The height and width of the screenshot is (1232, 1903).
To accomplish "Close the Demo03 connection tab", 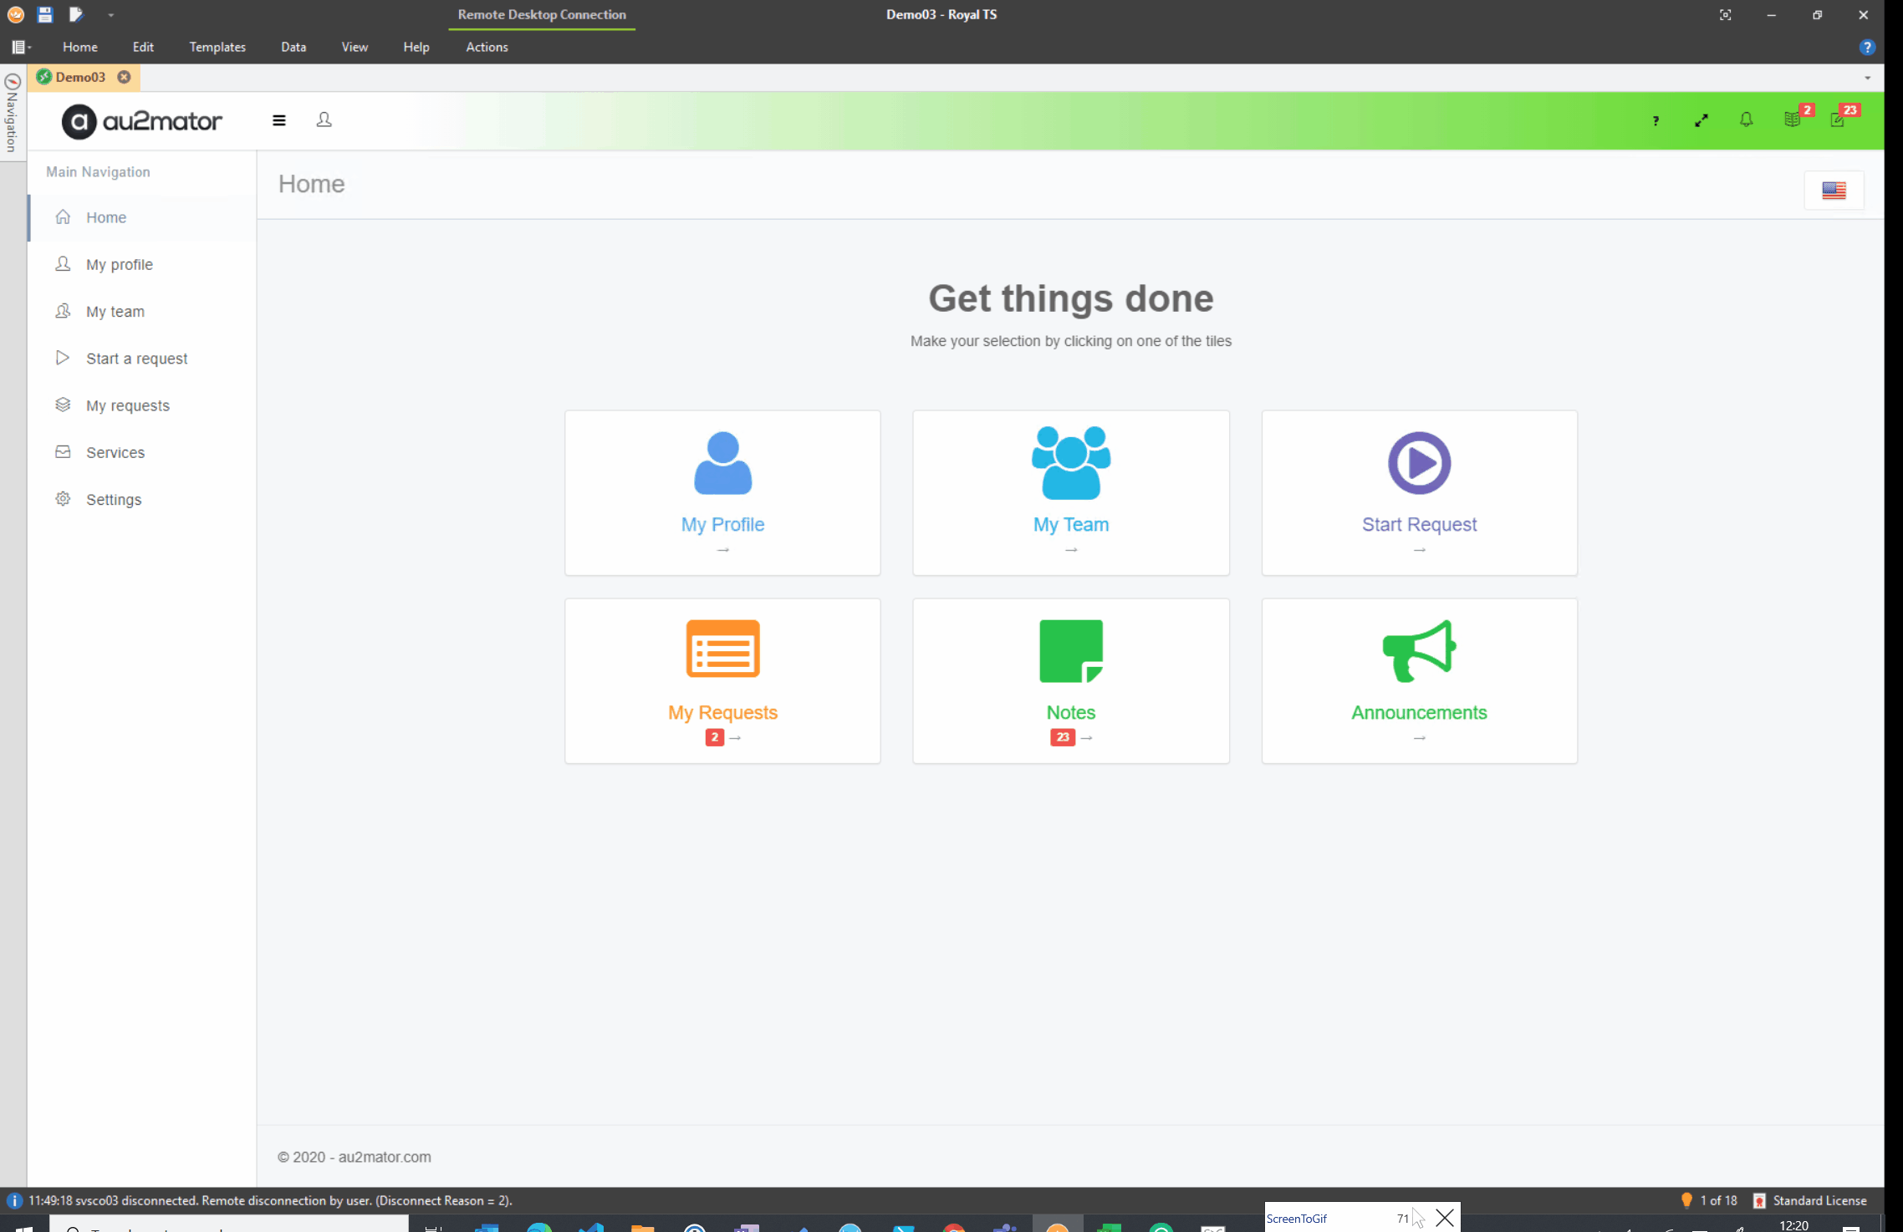I will [x=124, y=77].
